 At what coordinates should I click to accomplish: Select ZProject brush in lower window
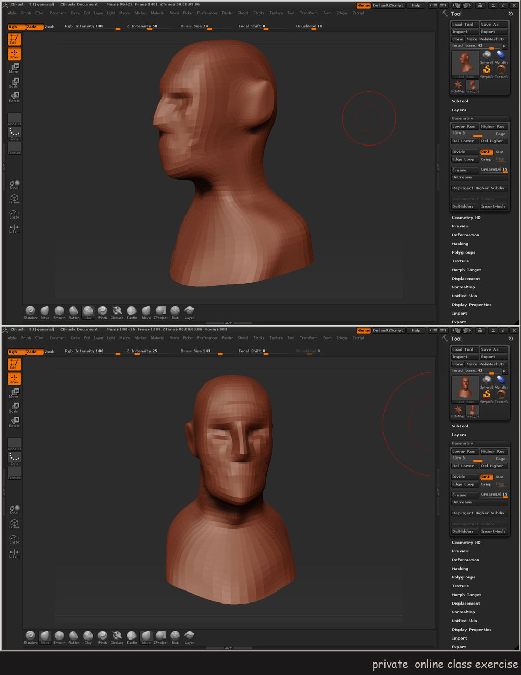(x=160, y=635)
